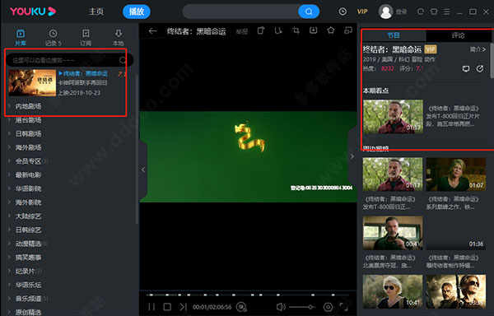Click the home-shaped icon in the player toolbar
494x316 pixels.
click(x=330, y=30)
